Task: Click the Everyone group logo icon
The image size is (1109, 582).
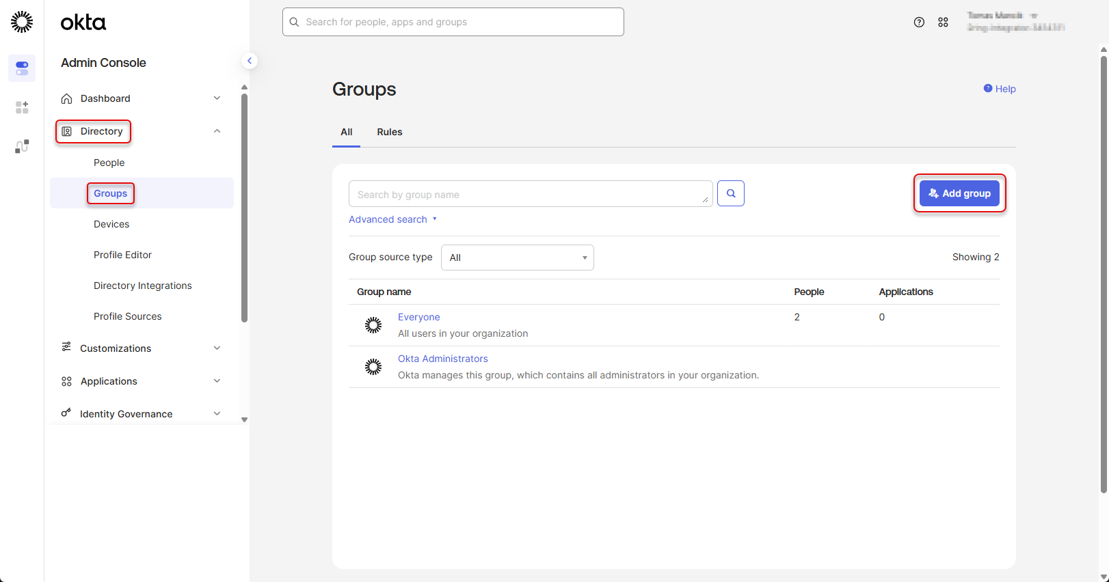Action: 373,325
